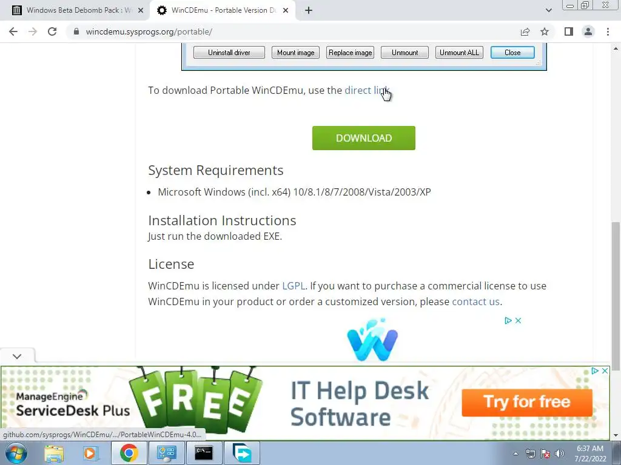Show hidden system tray icons
This screenshot has height=465, width=621.
pyautogui.click(x=515, y=454)
